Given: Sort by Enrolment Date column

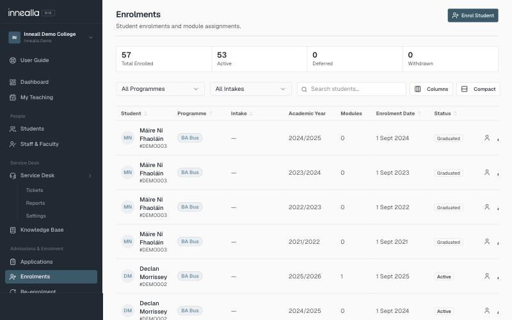Looking at the screenshot, I should coord(398,113).
